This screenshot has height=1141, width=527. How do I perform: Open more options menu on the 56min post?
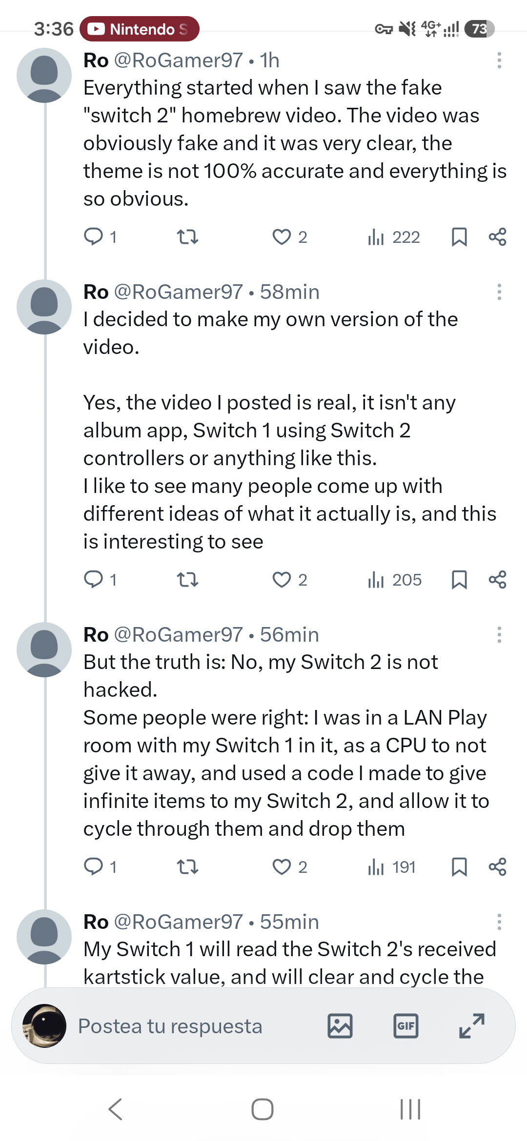(x=499, y=635)
